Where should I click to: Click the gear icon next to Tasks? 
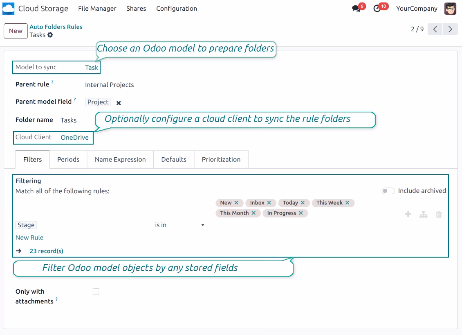[x=50, y=35]
